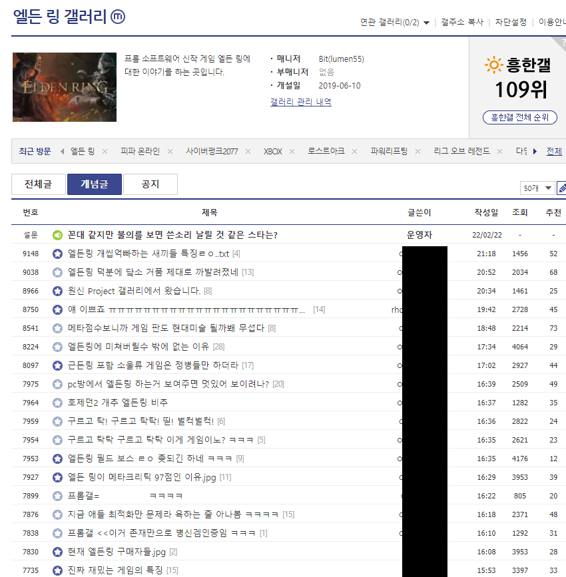
Task: Click the pencil write-post icon
Action: (561, 188)
